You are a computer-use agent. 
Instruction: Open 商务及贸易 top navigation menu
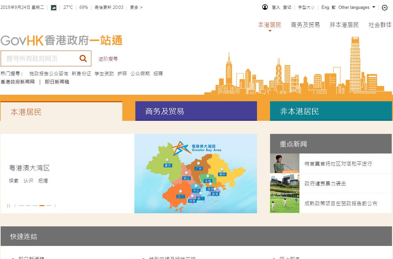coord(305,25)
